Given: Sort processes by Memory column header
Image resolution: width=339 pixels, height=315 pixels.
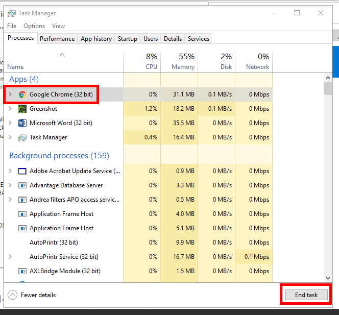Looking at the screenshot, I should click(x=179, y=62).
